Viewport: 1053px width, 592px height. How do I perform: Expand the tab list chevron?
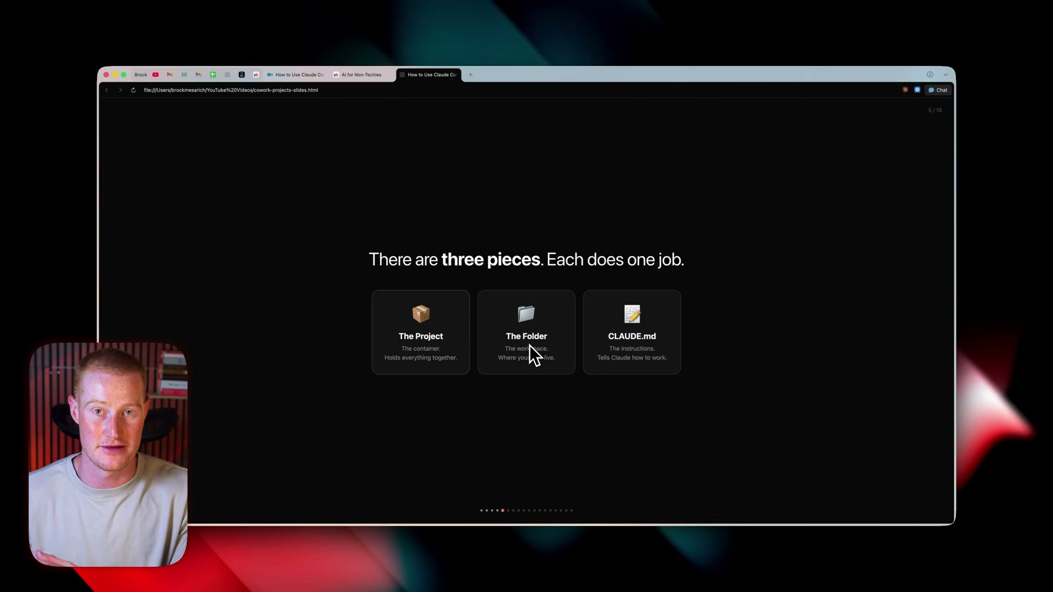[x=946, y=75]
